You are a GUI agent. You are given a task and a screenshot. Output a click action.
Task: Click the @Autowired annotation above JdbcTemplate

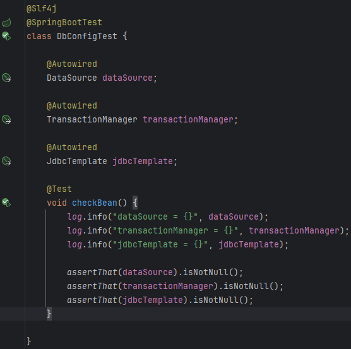[x=72, y=148]
